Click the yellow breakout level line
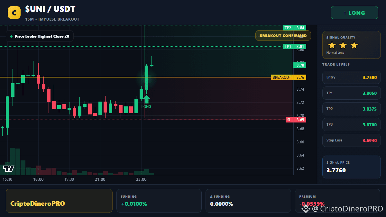Image resolution: width=386 pixels, height=217 pixels. click(x=135, y=77)
